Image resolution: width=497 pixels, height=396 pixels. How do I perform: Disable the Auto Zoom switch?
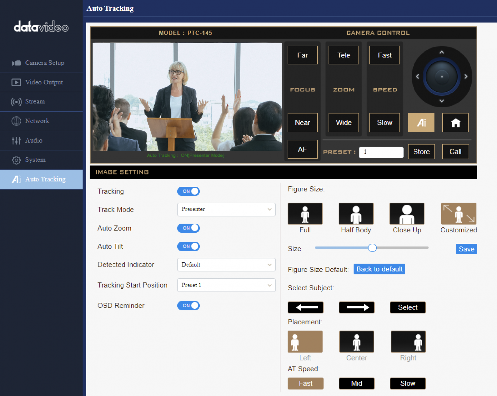tap(188, 228)
